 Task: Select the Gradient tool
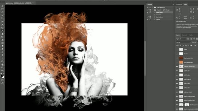tap(2, 43)
